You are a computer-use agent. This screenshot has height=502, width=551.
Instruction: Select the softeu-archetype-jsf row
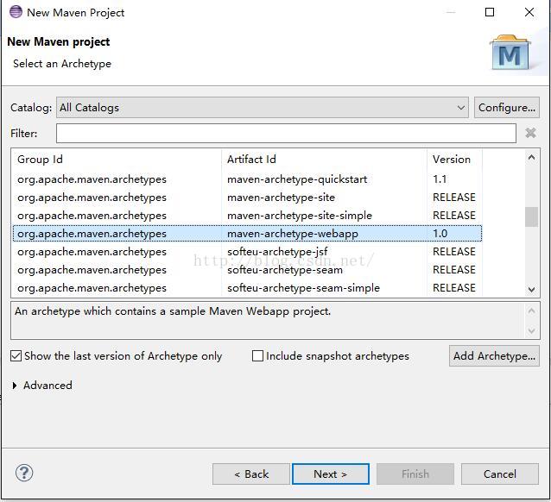247,252
